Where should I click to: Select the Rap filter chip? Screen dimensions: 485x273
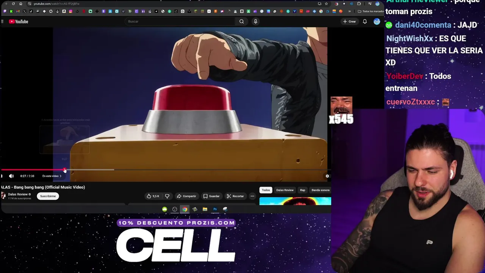point(302,190)
